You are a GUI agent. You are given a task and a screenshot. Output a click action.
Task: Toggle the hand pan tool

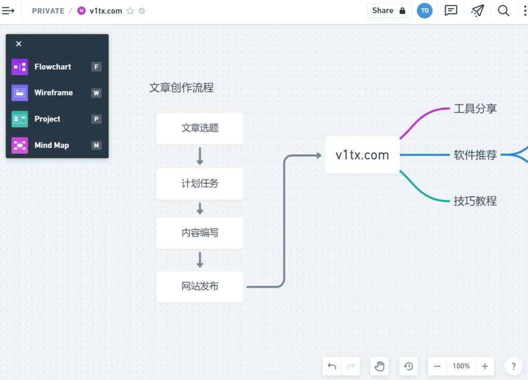point(379,366)
